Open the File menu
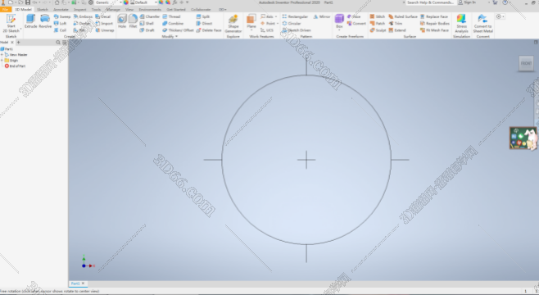Screen dimensions: 539x295 click(x=6, y=9)
